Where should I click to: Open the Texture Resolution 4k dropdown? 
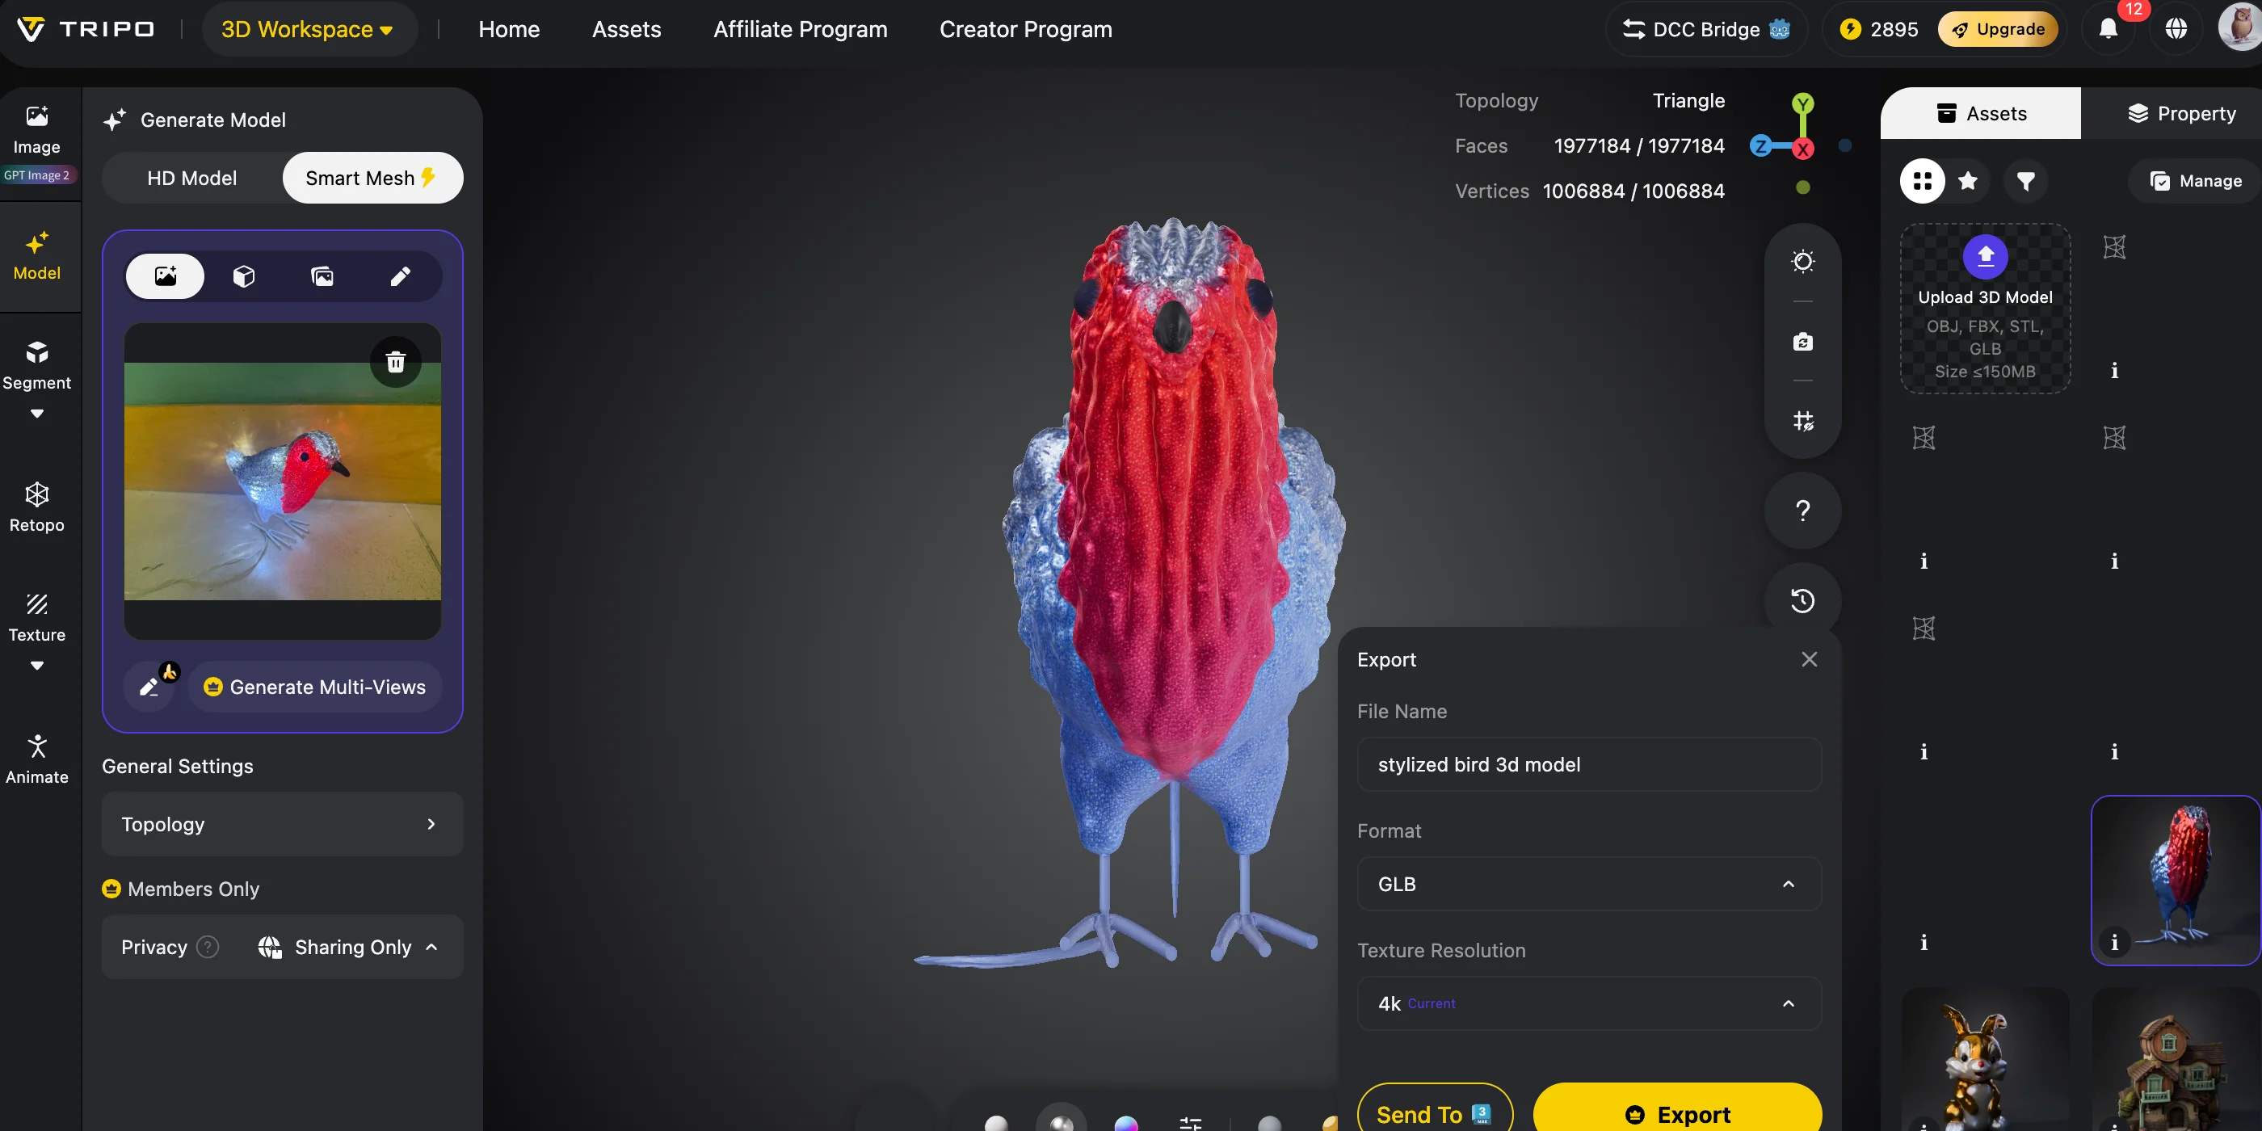point(1587,1003)
